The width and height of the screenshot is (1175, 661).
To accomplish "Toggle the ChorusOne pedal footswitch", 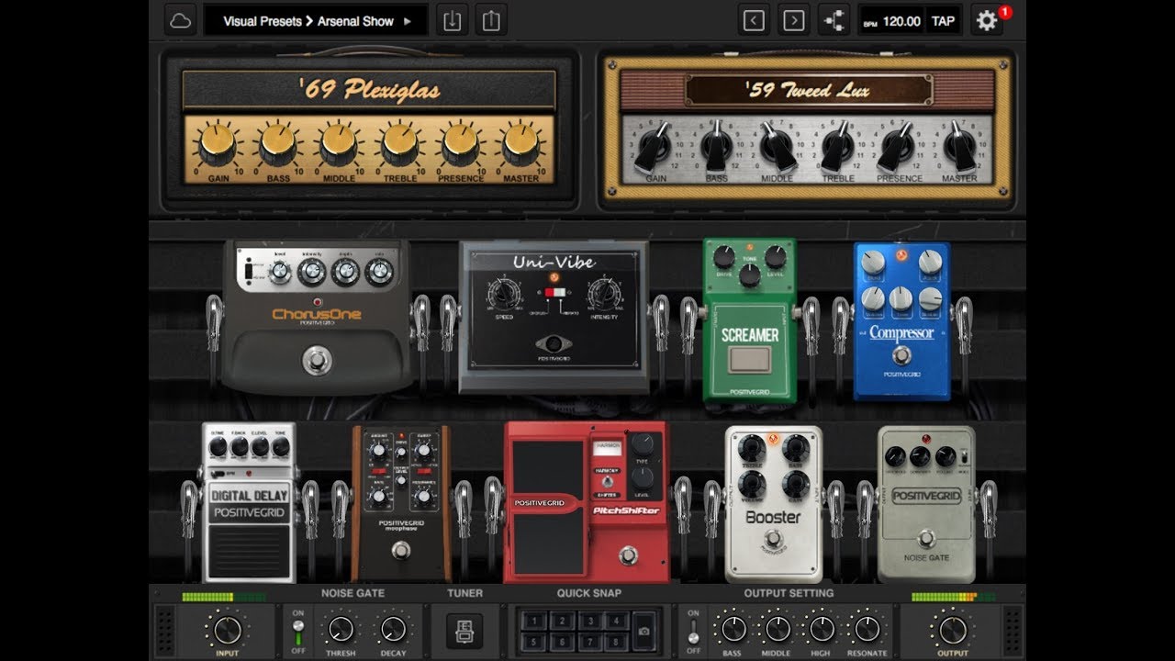I will click(317, 359).
